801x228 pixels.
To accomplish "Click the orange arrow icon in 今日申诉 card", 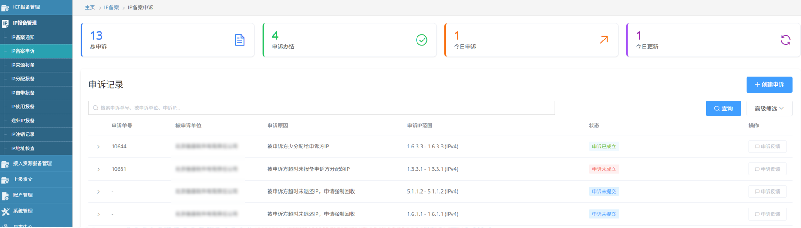I will (604, 40).
